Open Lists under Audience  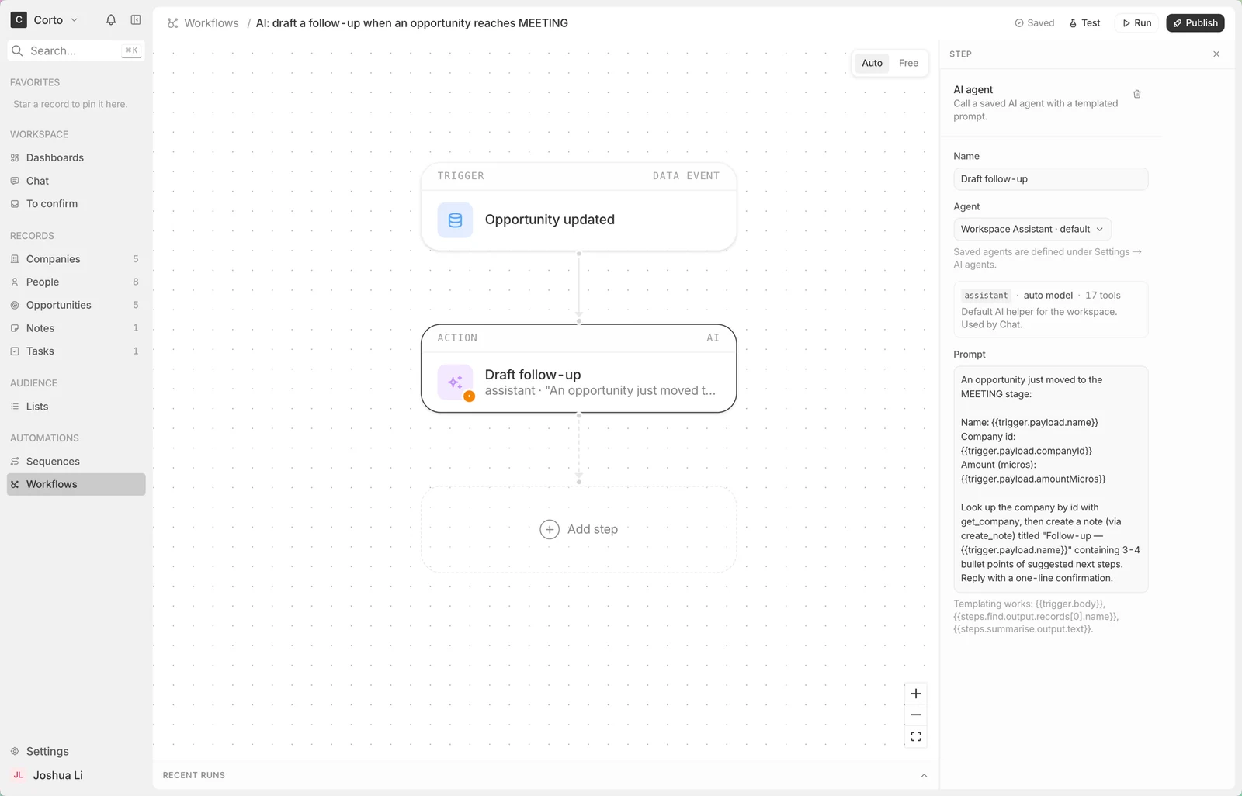(76, 407)
